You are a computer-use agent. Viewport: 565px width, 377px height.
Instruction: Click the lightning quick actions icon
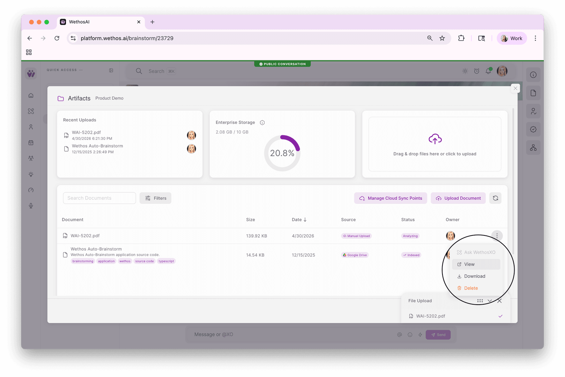420,335
